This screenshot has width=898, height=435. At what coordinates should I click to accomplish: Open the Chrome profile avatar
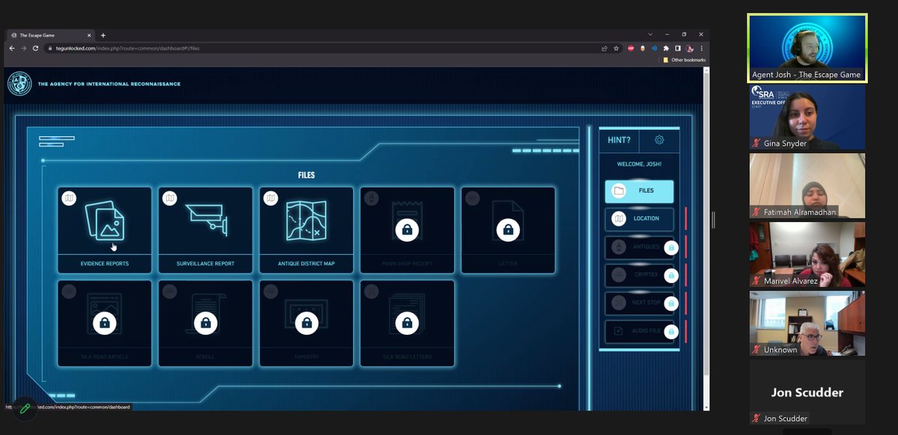pos(690,48)
